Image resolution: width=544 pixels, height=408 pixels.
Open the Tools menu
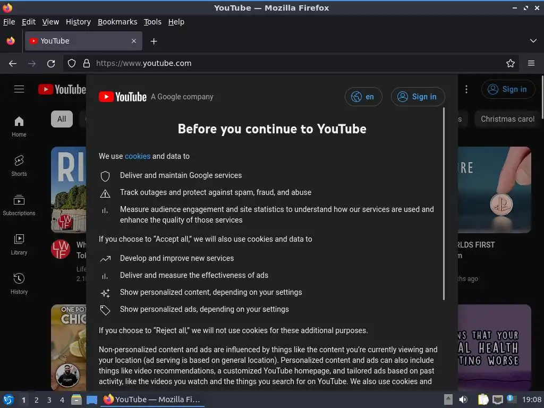point(152,22)
